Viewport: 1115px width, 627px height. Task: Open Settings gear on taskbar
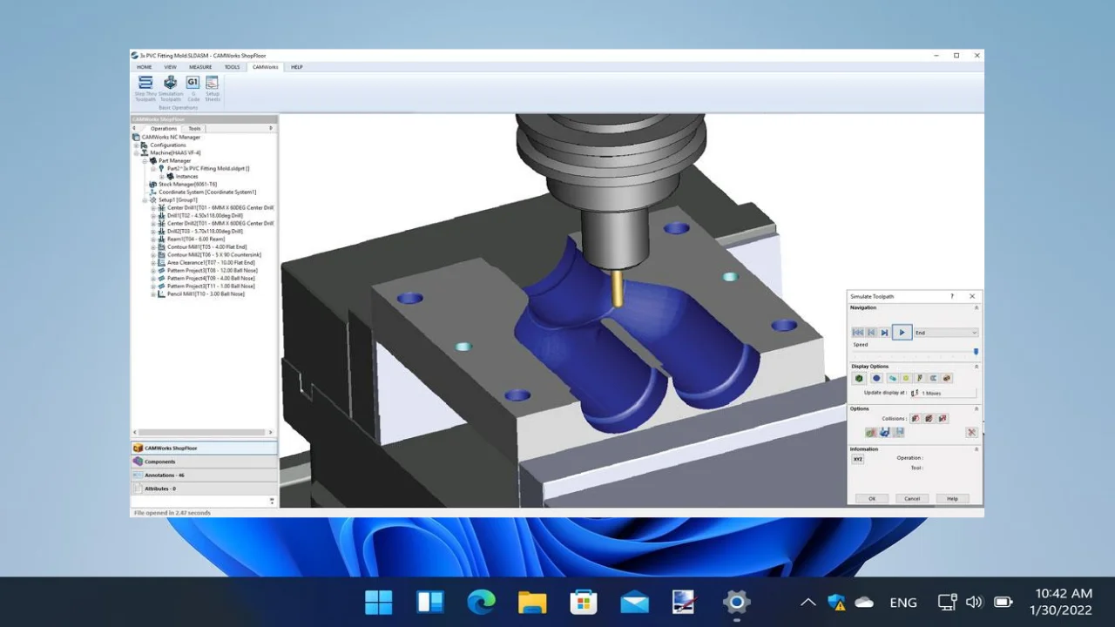[736, 602]
